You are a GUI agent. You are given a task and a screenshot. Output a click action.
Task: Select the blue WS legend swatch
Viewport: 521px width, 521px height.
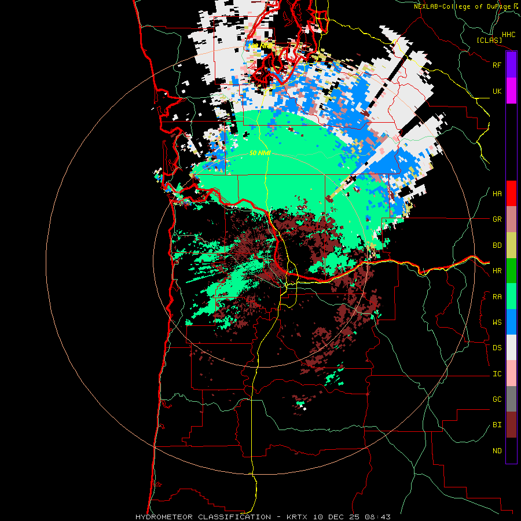(x=511, y=322)
